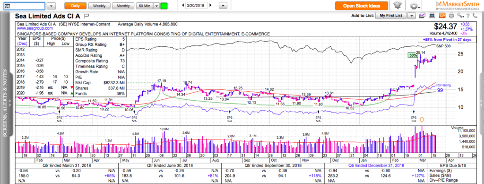
Task: Click the +127% sales growth value
Action: [419, 175]
